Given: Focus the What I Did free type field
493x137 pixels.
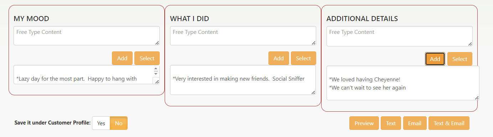Looking at the screenshot, I should (243, 36).
